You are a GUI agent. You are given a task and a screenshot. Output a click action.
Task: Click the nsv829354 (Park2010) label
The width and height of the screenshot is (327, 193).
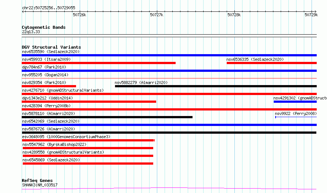44,83
